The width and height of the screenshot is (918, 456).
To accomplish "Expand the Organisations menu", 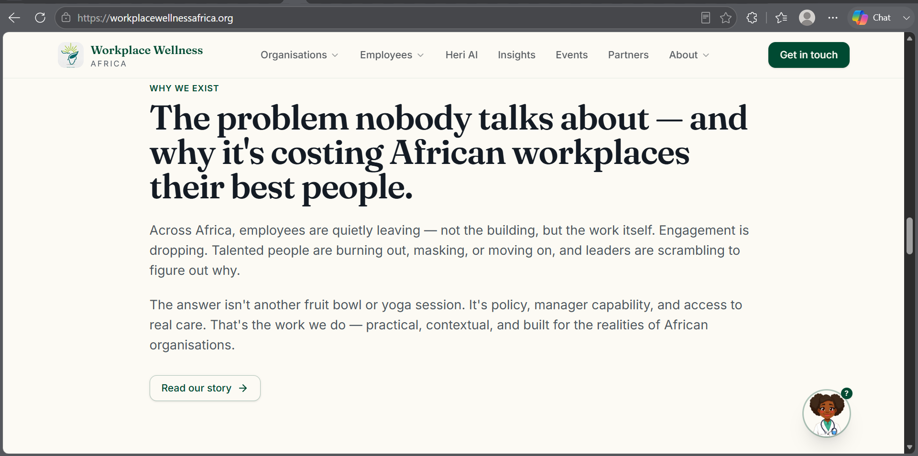I will tap(299, 55).
